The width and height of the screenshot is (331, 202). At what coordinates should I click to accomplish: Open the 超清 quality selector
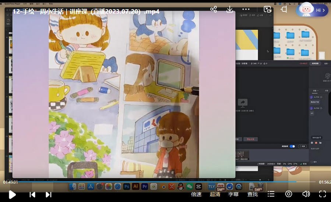coord(215,194)
